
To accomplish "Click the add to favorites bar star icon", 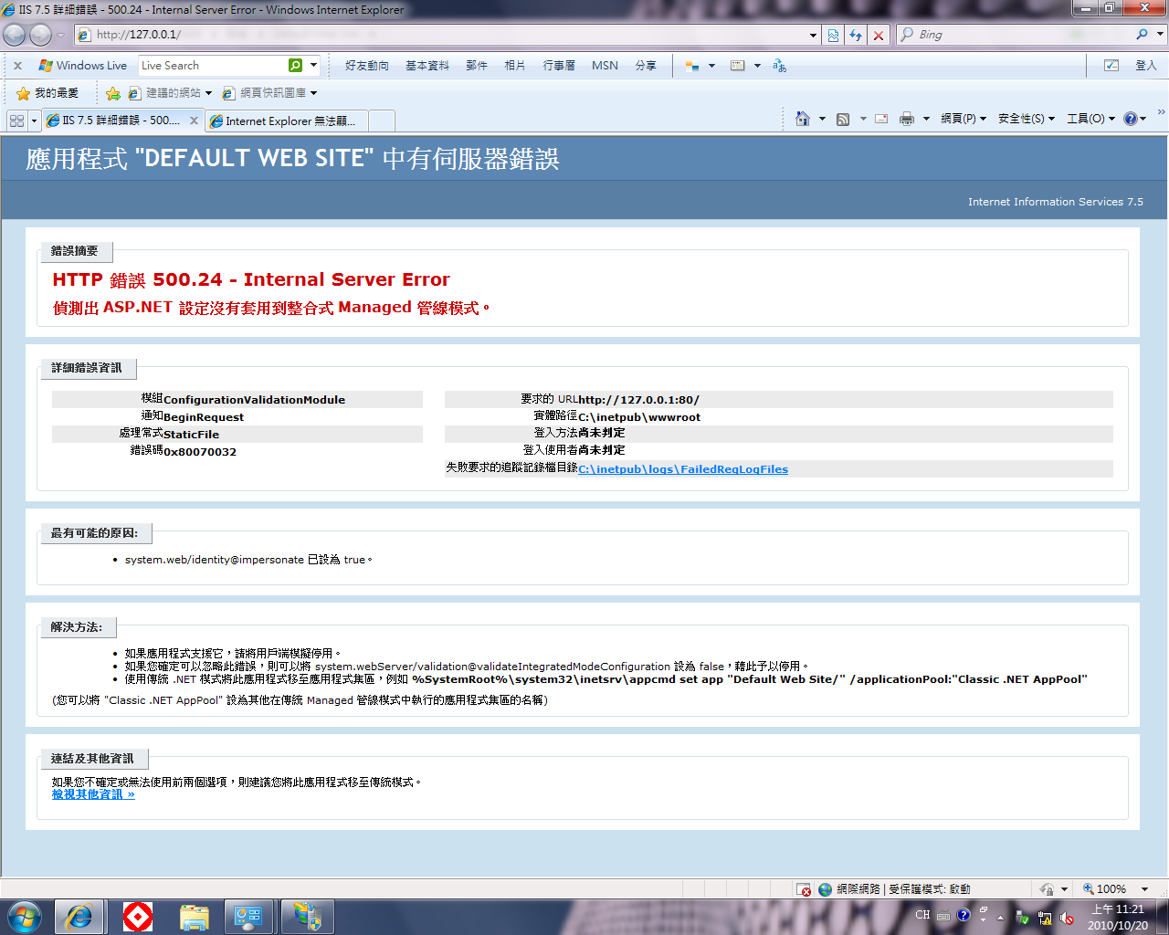I will click(x=113, y=93).
